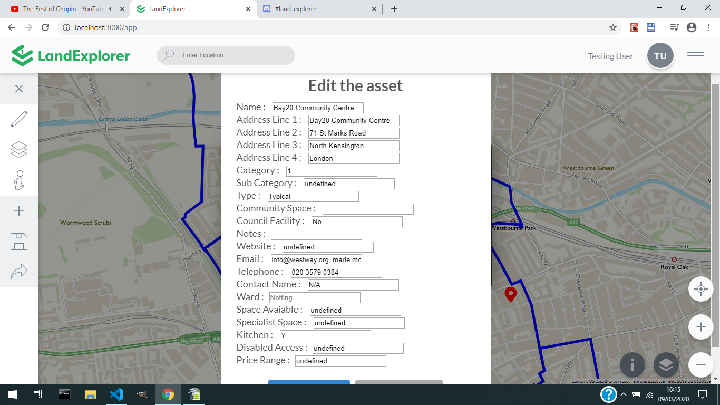Open Visual Studio Code from taskbar

[x=116, y=394]
